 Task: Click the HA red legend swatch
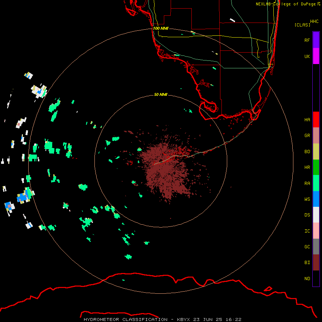click(316, 119)
